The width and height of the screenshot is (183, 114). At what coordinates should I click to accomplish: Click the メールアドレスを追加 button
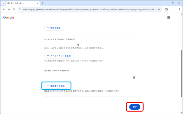coord(59,56)
